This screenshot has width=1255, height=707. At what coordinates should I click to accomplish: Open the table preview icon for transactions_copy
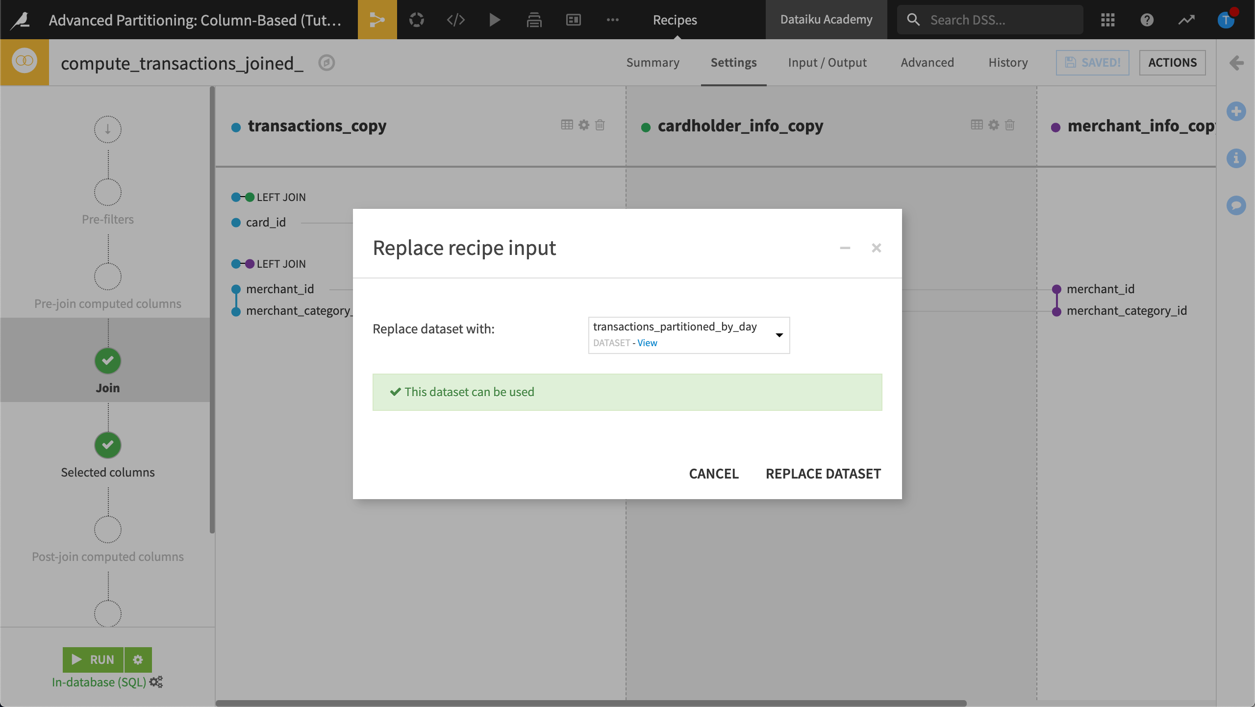click(566, 125)
